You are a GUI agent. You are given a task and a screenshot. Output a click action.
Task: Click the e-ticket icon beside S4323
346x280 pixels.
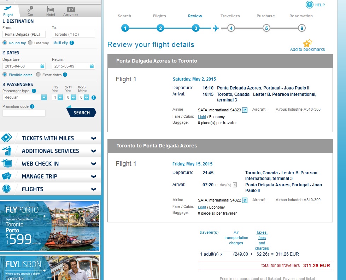click(245, 110)
